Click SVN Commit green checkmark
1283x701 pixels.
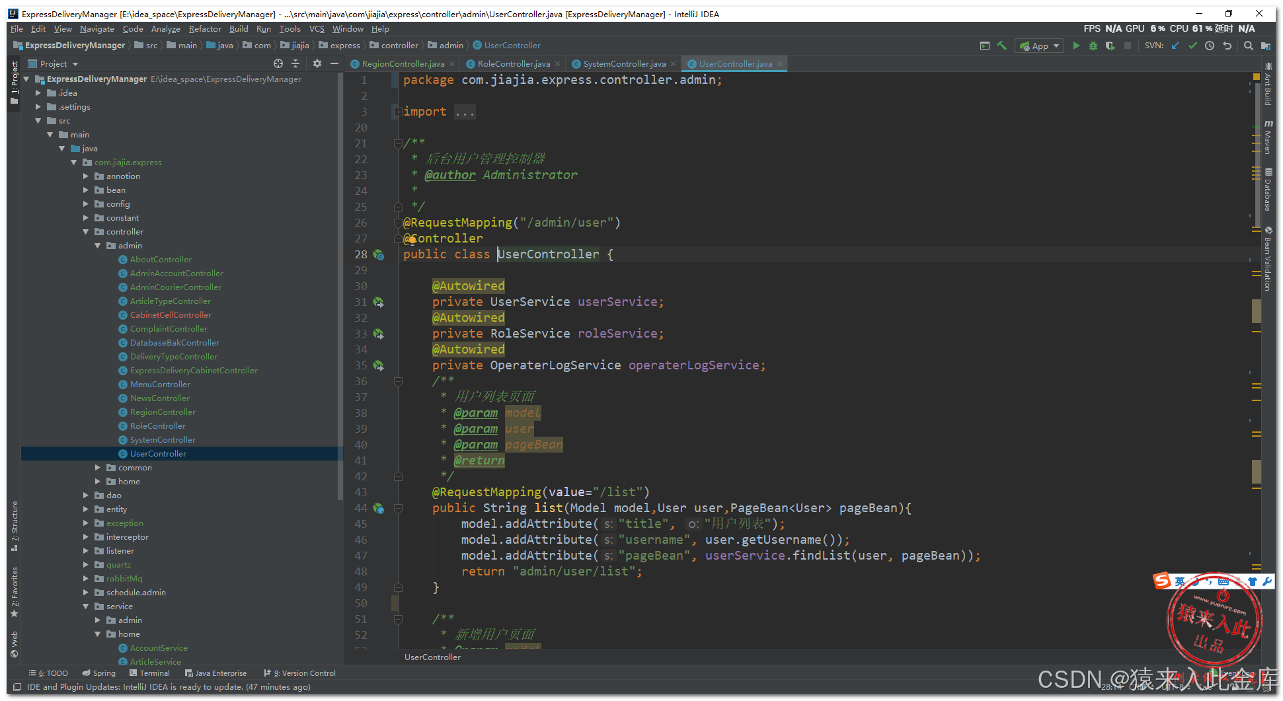click(x=1192, y=46)
